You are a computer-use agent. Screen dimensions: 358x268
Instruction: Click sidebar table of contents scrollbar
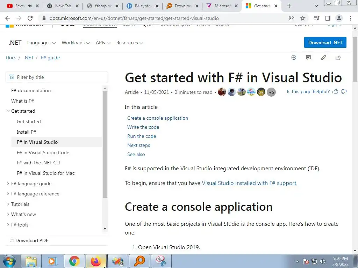pyautogui.click(x=105, y=144)
